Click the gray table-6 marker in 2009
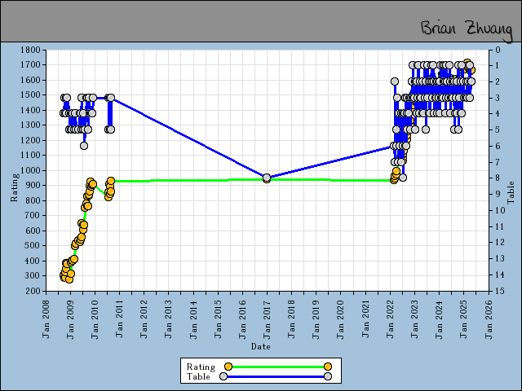Image resolution: width=522 pixels, height=391 pixels. (x=84, y=146)
